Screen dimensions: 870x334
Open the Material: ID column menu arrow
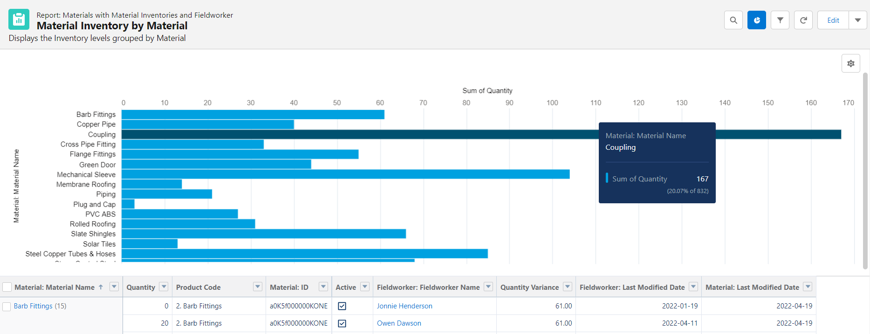pos(323,287)
